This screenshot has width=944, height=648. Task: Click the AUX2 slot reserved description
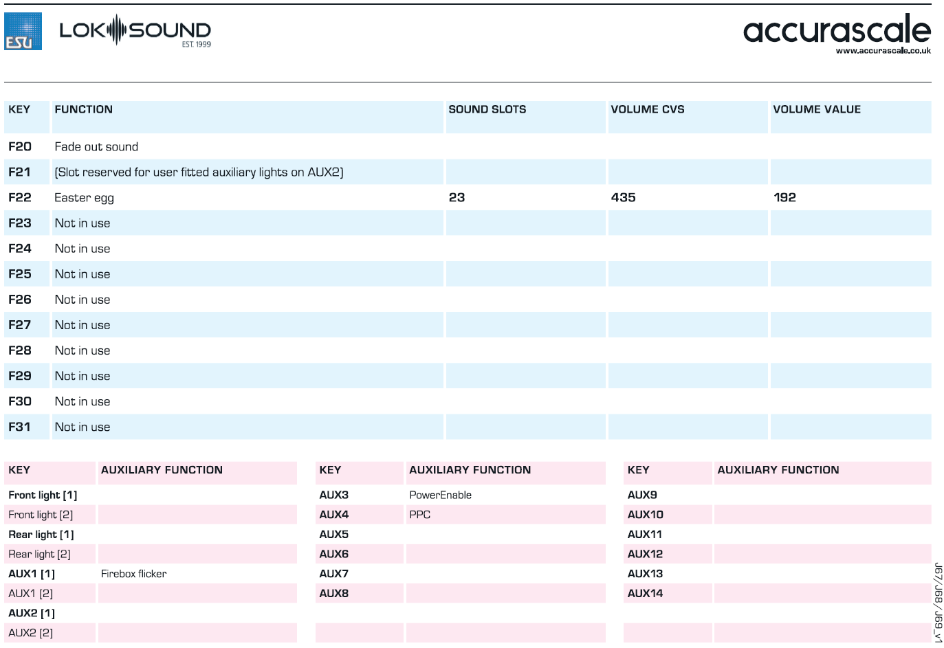199,172
